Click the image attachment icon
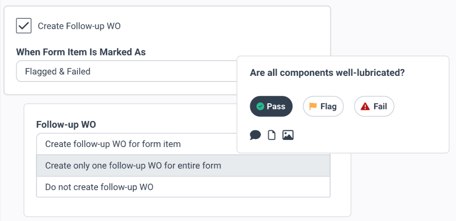Screen dimensions: 456x221 coord(288,135)
